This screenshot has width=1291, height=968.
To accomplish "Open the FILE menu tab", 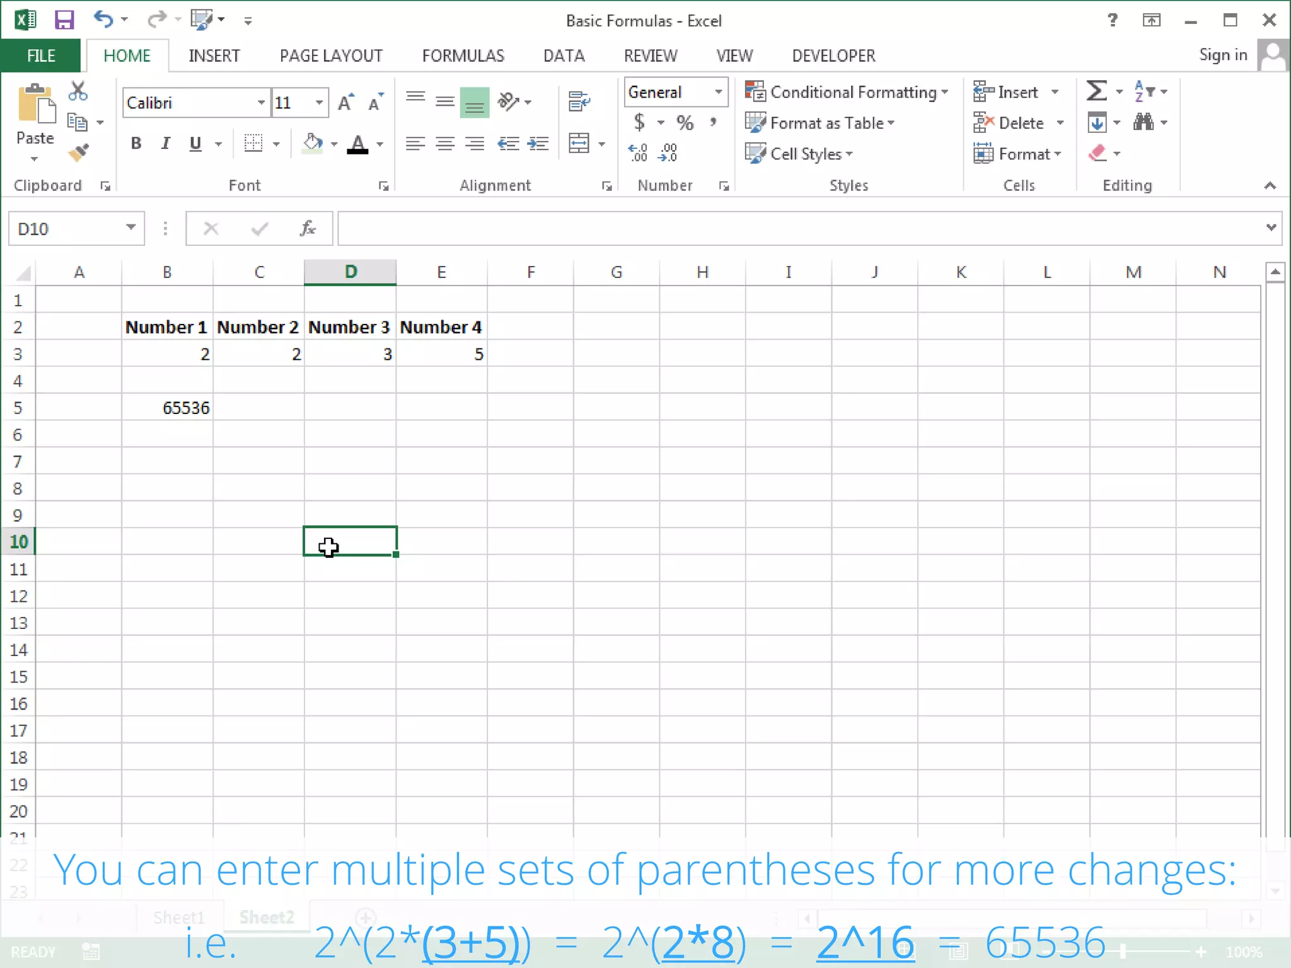I will coord(41,56).
